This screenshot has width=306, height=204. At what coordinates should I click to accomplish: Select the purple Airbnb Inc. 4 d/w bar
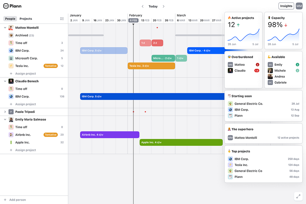[110, 135]
